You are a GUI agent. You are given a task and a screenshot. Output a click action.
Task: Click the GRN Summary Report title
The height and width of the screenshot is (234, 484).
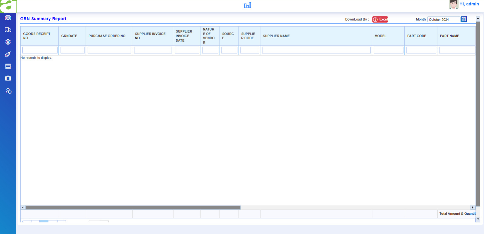click(x=43, y=19)
